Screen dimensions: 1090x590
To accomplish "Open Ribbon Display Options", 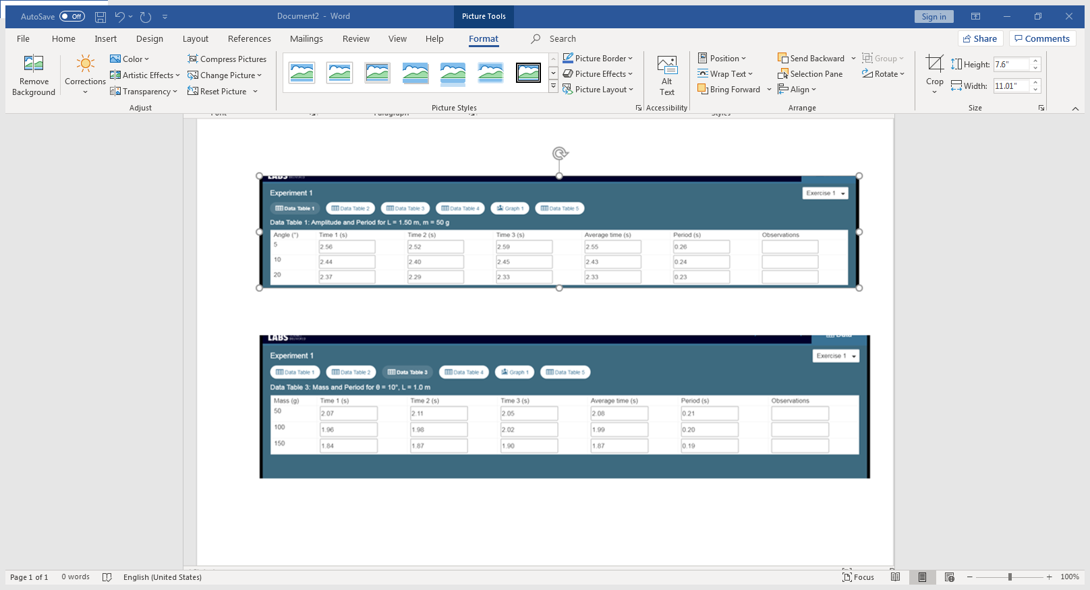I will tap(975, 17).
